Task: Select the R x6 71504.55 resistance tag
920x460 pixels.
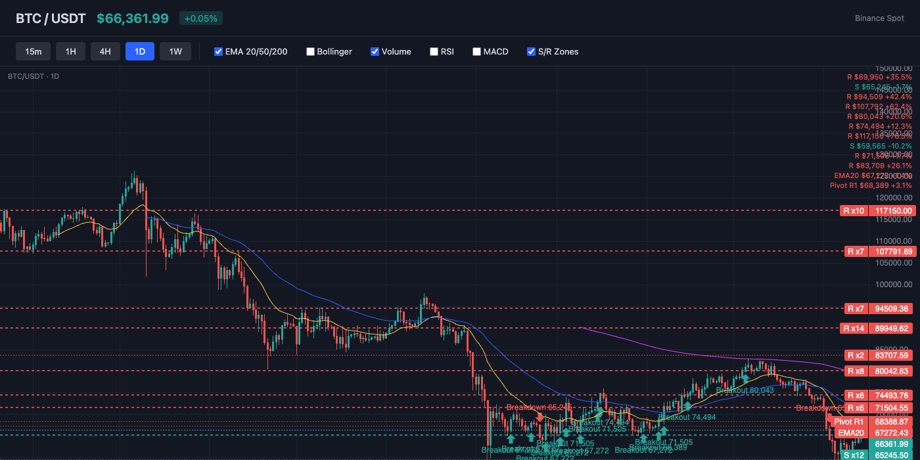Action: [878, 407]
